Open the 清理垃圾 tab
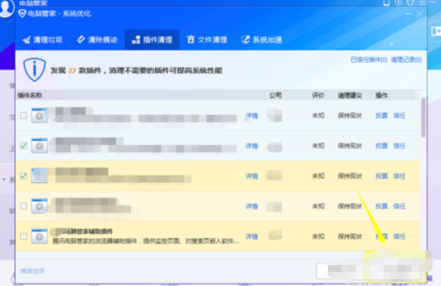Screen dimensions: 441x286 pyautogui.click(x=43, y=40)
